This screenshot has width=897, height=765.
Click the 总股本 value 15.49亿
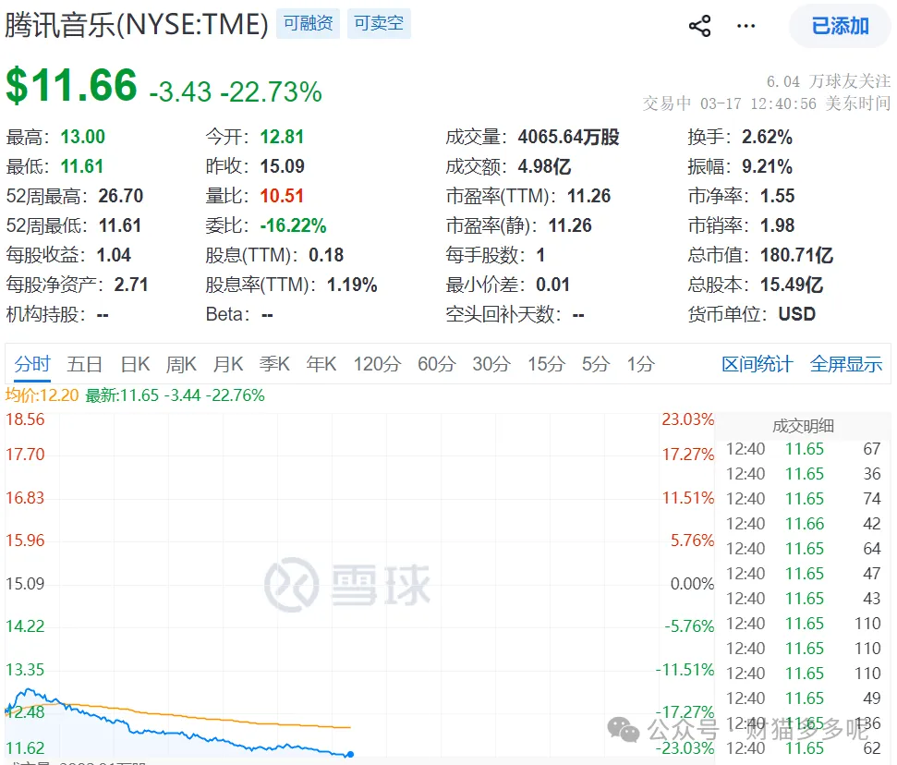click(x=792, y=285)
